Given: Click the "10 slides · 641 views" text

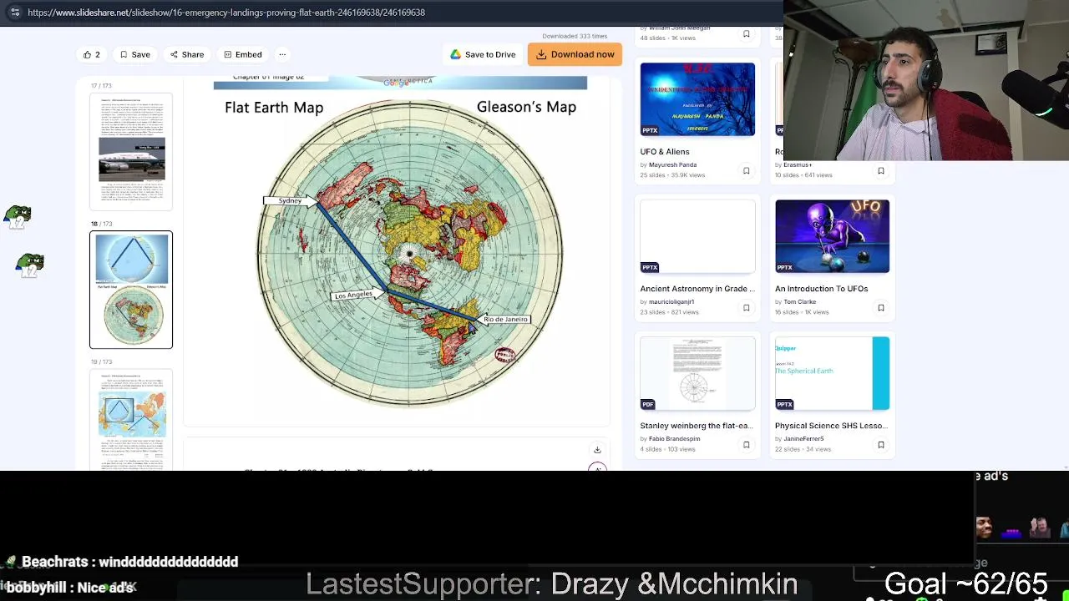Looking at the screenshot, I should point(803,175).
